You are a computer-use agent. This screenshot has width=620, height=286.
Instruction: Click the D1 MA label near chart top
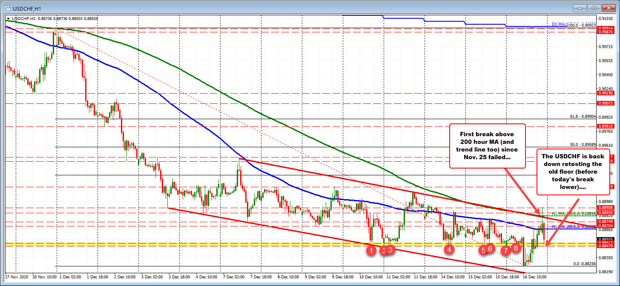(559, 25)
